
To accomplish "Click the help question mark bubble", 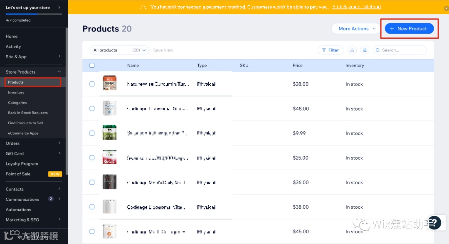I will pyautogui.click(x=434, y=222).
